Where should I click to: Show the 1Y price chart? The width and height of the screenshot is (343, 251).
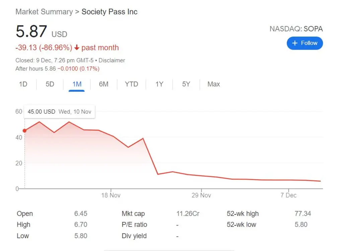(159, 84)
